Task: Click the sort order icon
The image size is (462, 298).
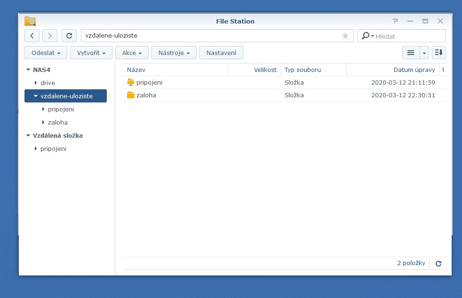Action: click(x=438, y=53)
